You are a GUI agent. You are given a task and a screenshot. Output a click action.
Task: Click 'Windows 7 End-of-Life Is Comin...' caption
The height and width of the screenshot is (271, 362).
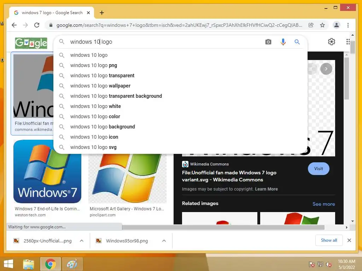tap(47, 209)
